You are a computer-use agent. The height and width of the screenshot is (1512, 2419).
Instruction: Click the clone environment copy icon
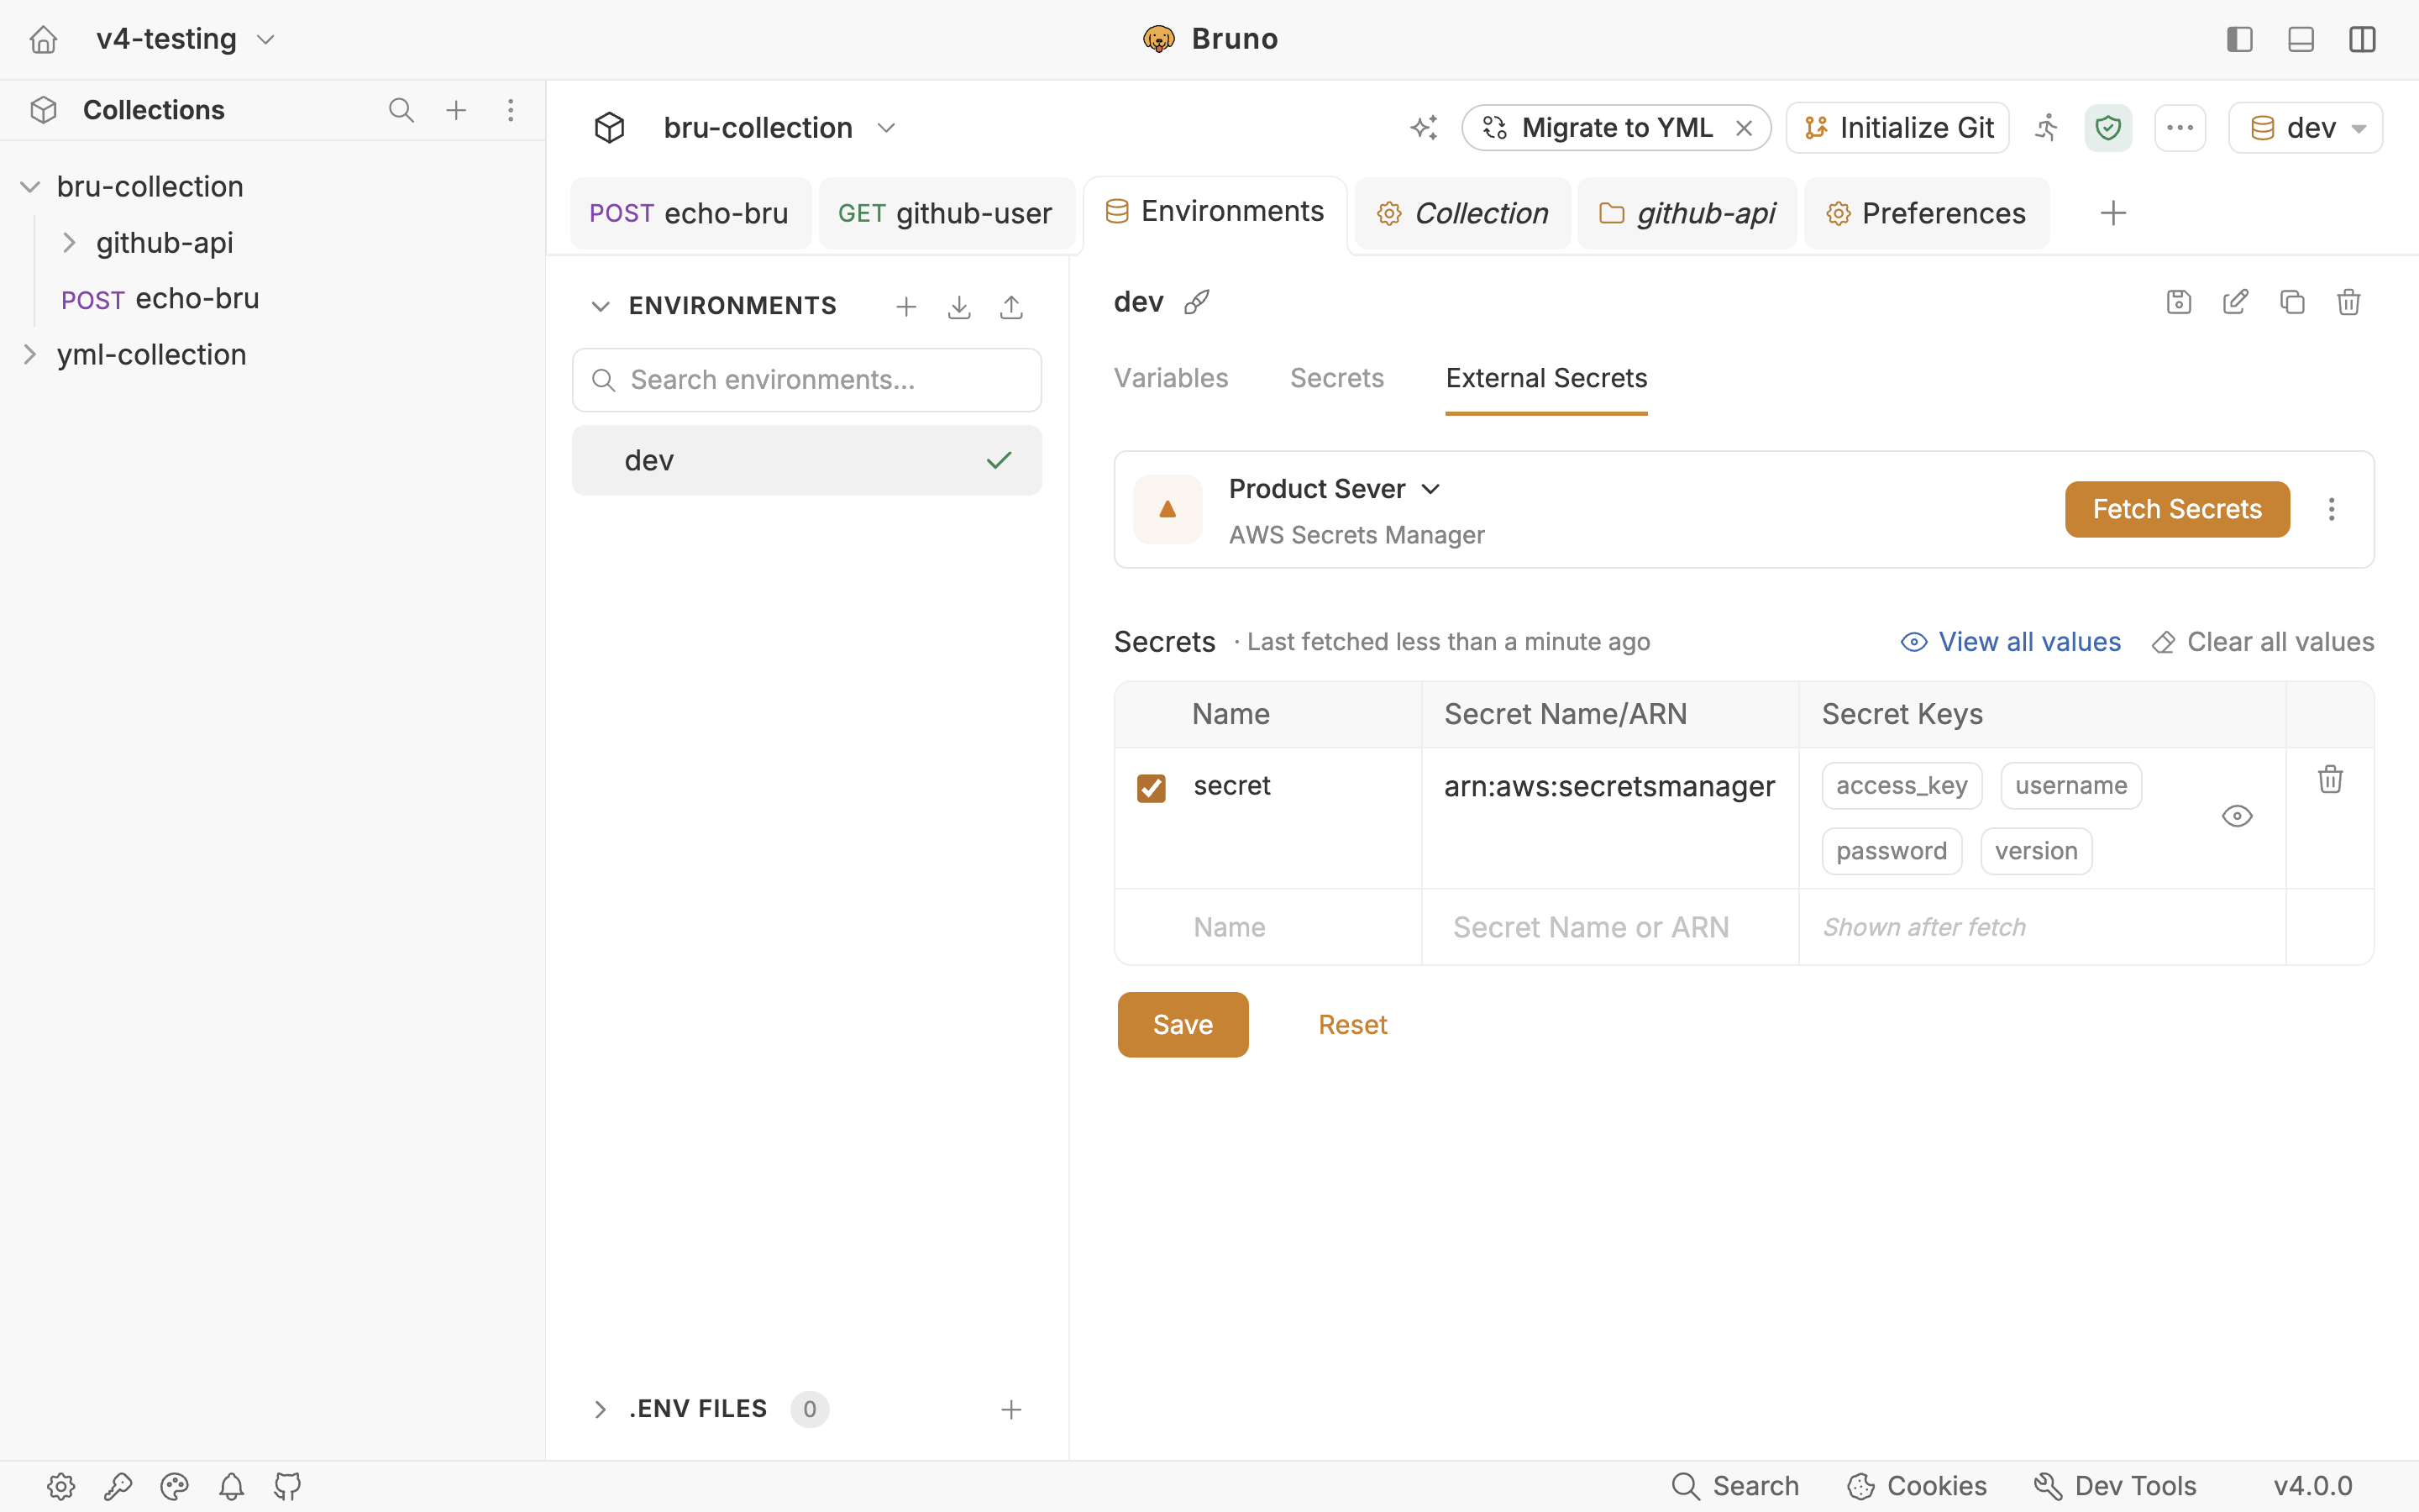[x=2292, y=302]
